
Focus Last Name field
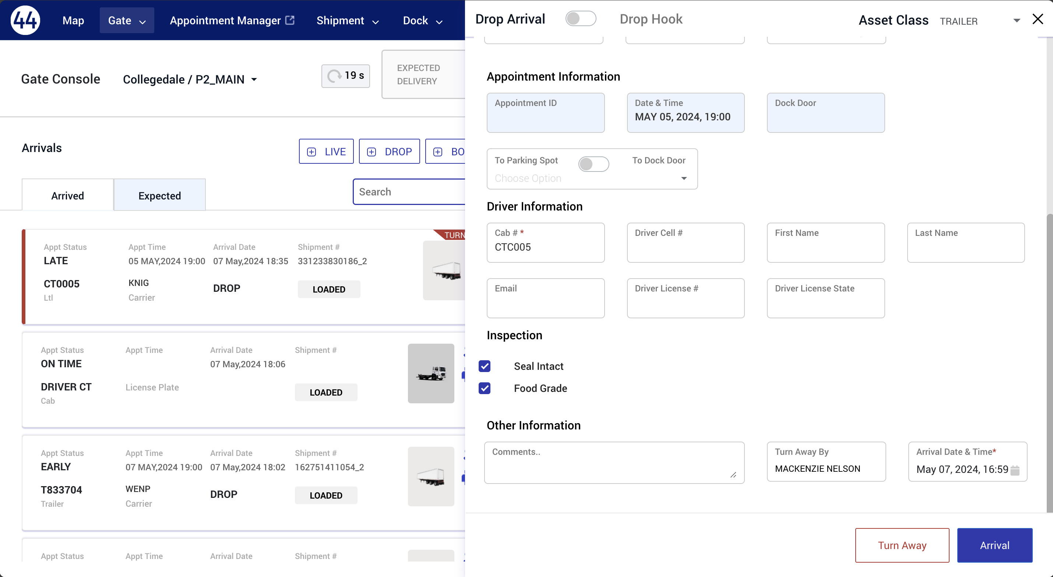click(x=965, y=243)
